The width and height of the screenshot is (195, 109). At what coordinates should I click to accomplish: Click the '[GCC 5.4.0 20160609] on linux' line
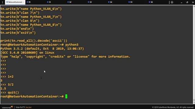point(27,53)
